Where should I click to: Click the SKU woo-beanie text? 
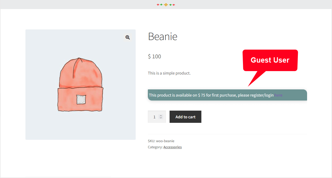161,141
